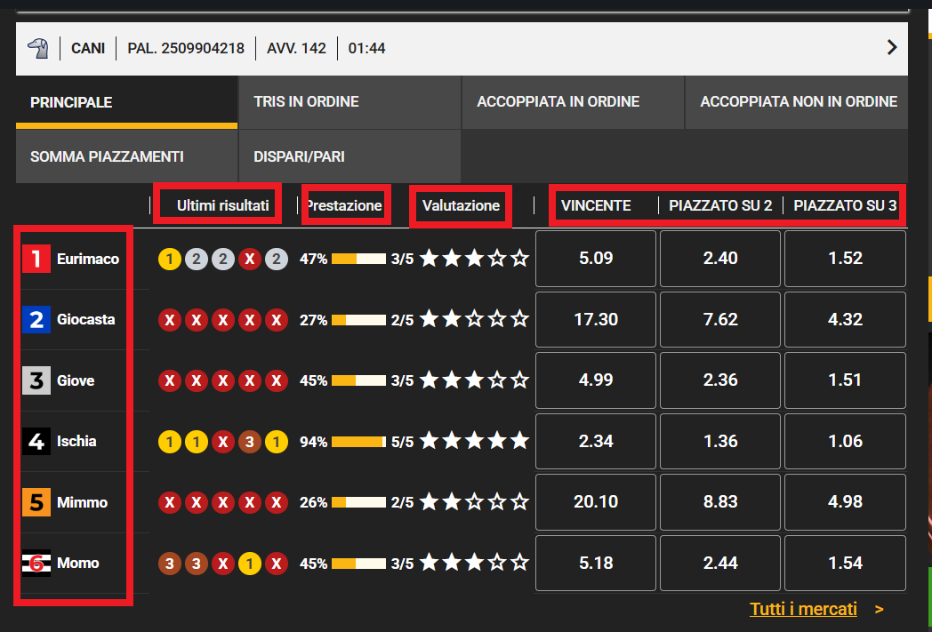Click the greyhound dog icon in header

coord(38,48)
